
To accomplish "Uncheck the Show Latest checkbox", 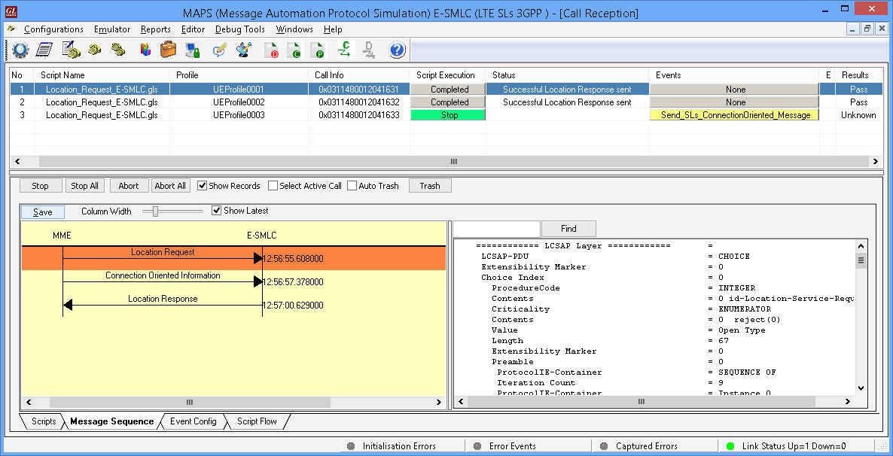I will [x=216, y=211].
